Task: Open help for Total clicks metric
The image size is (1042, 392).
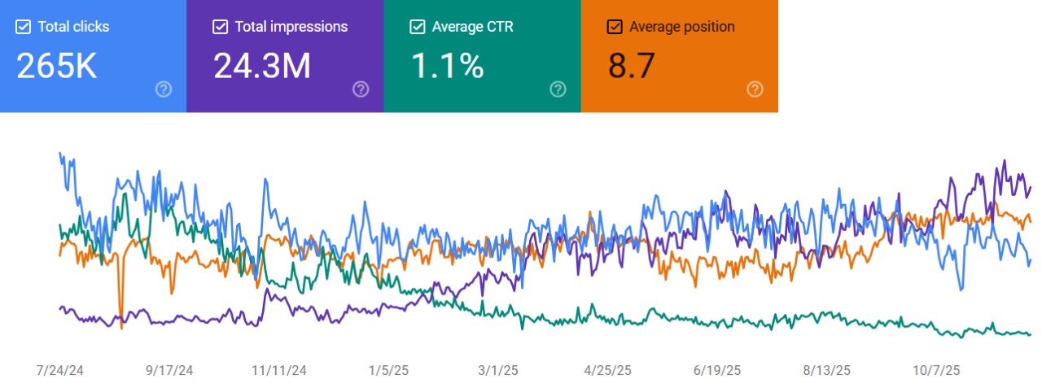Action: (x=163, y=89)
